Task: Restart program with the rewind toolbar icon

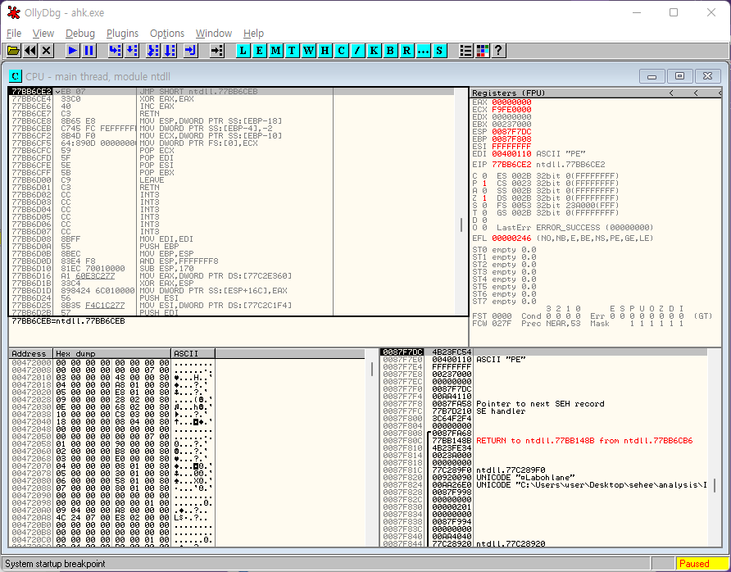Action: tap(30, 50)
